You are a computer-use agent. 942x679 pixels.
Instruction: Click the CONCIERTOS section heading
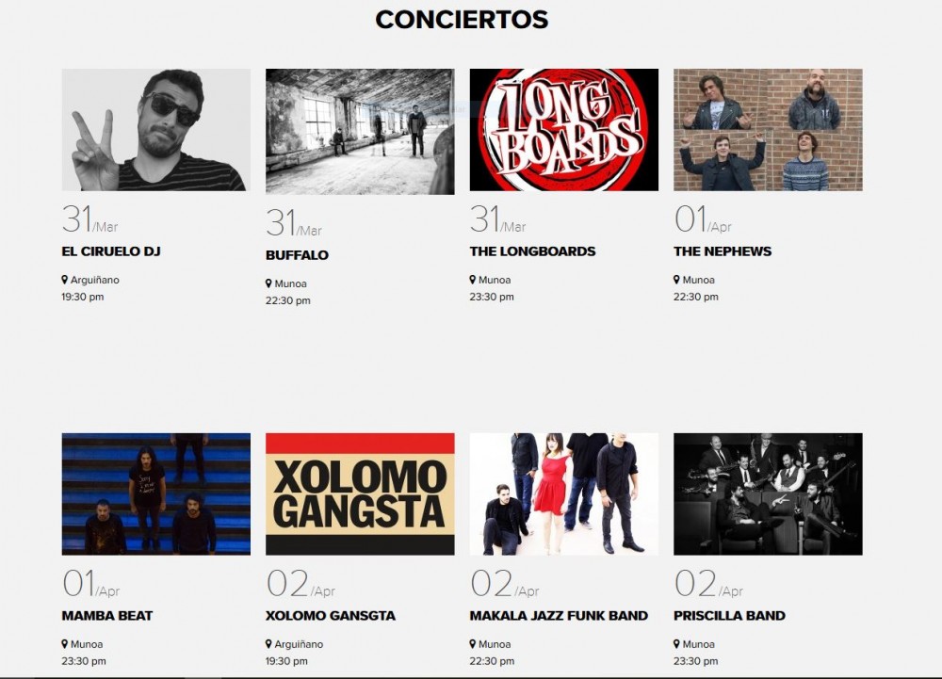(x=462, y=20)
